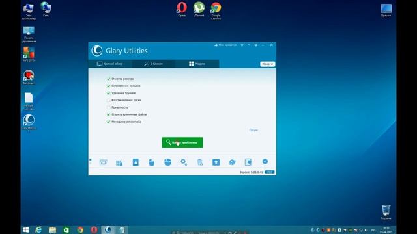Open the AVG 2015 desktop shortcut
This screenshot has height=234, width=417.
(29, 55)
